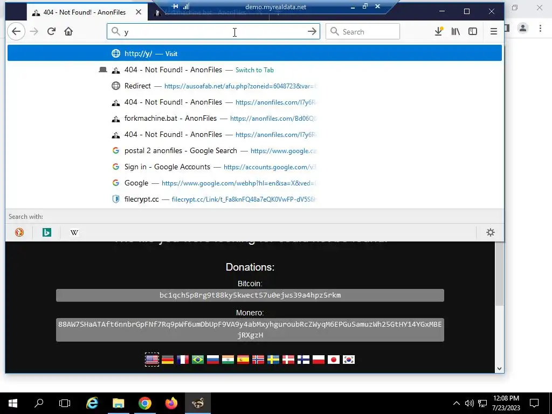Viewport: 552px width, 414px height.
Task: Click the Monero donation address box
Action: [250, 329]
